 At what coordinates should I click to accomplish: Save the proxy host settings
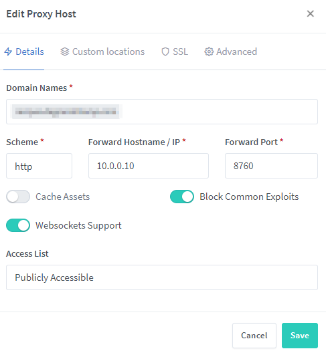tap(300, 336)
